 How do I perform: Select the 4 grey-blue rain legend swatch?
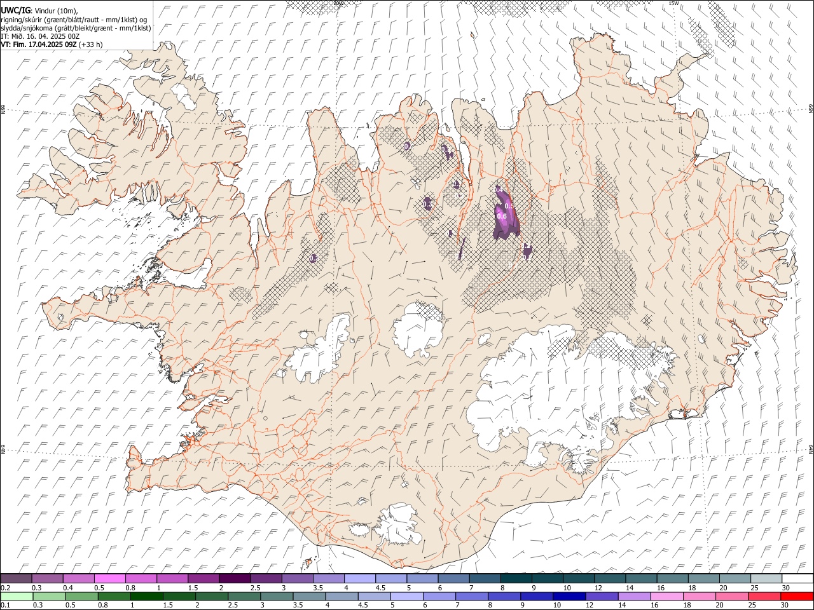point(341,596)
